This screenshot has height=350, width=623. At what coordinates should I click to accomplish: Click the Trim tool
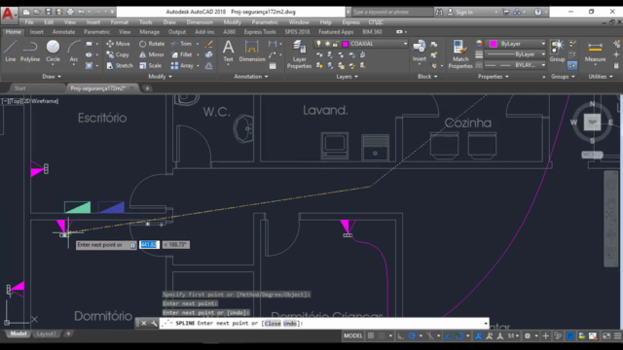tap(181, 44)
